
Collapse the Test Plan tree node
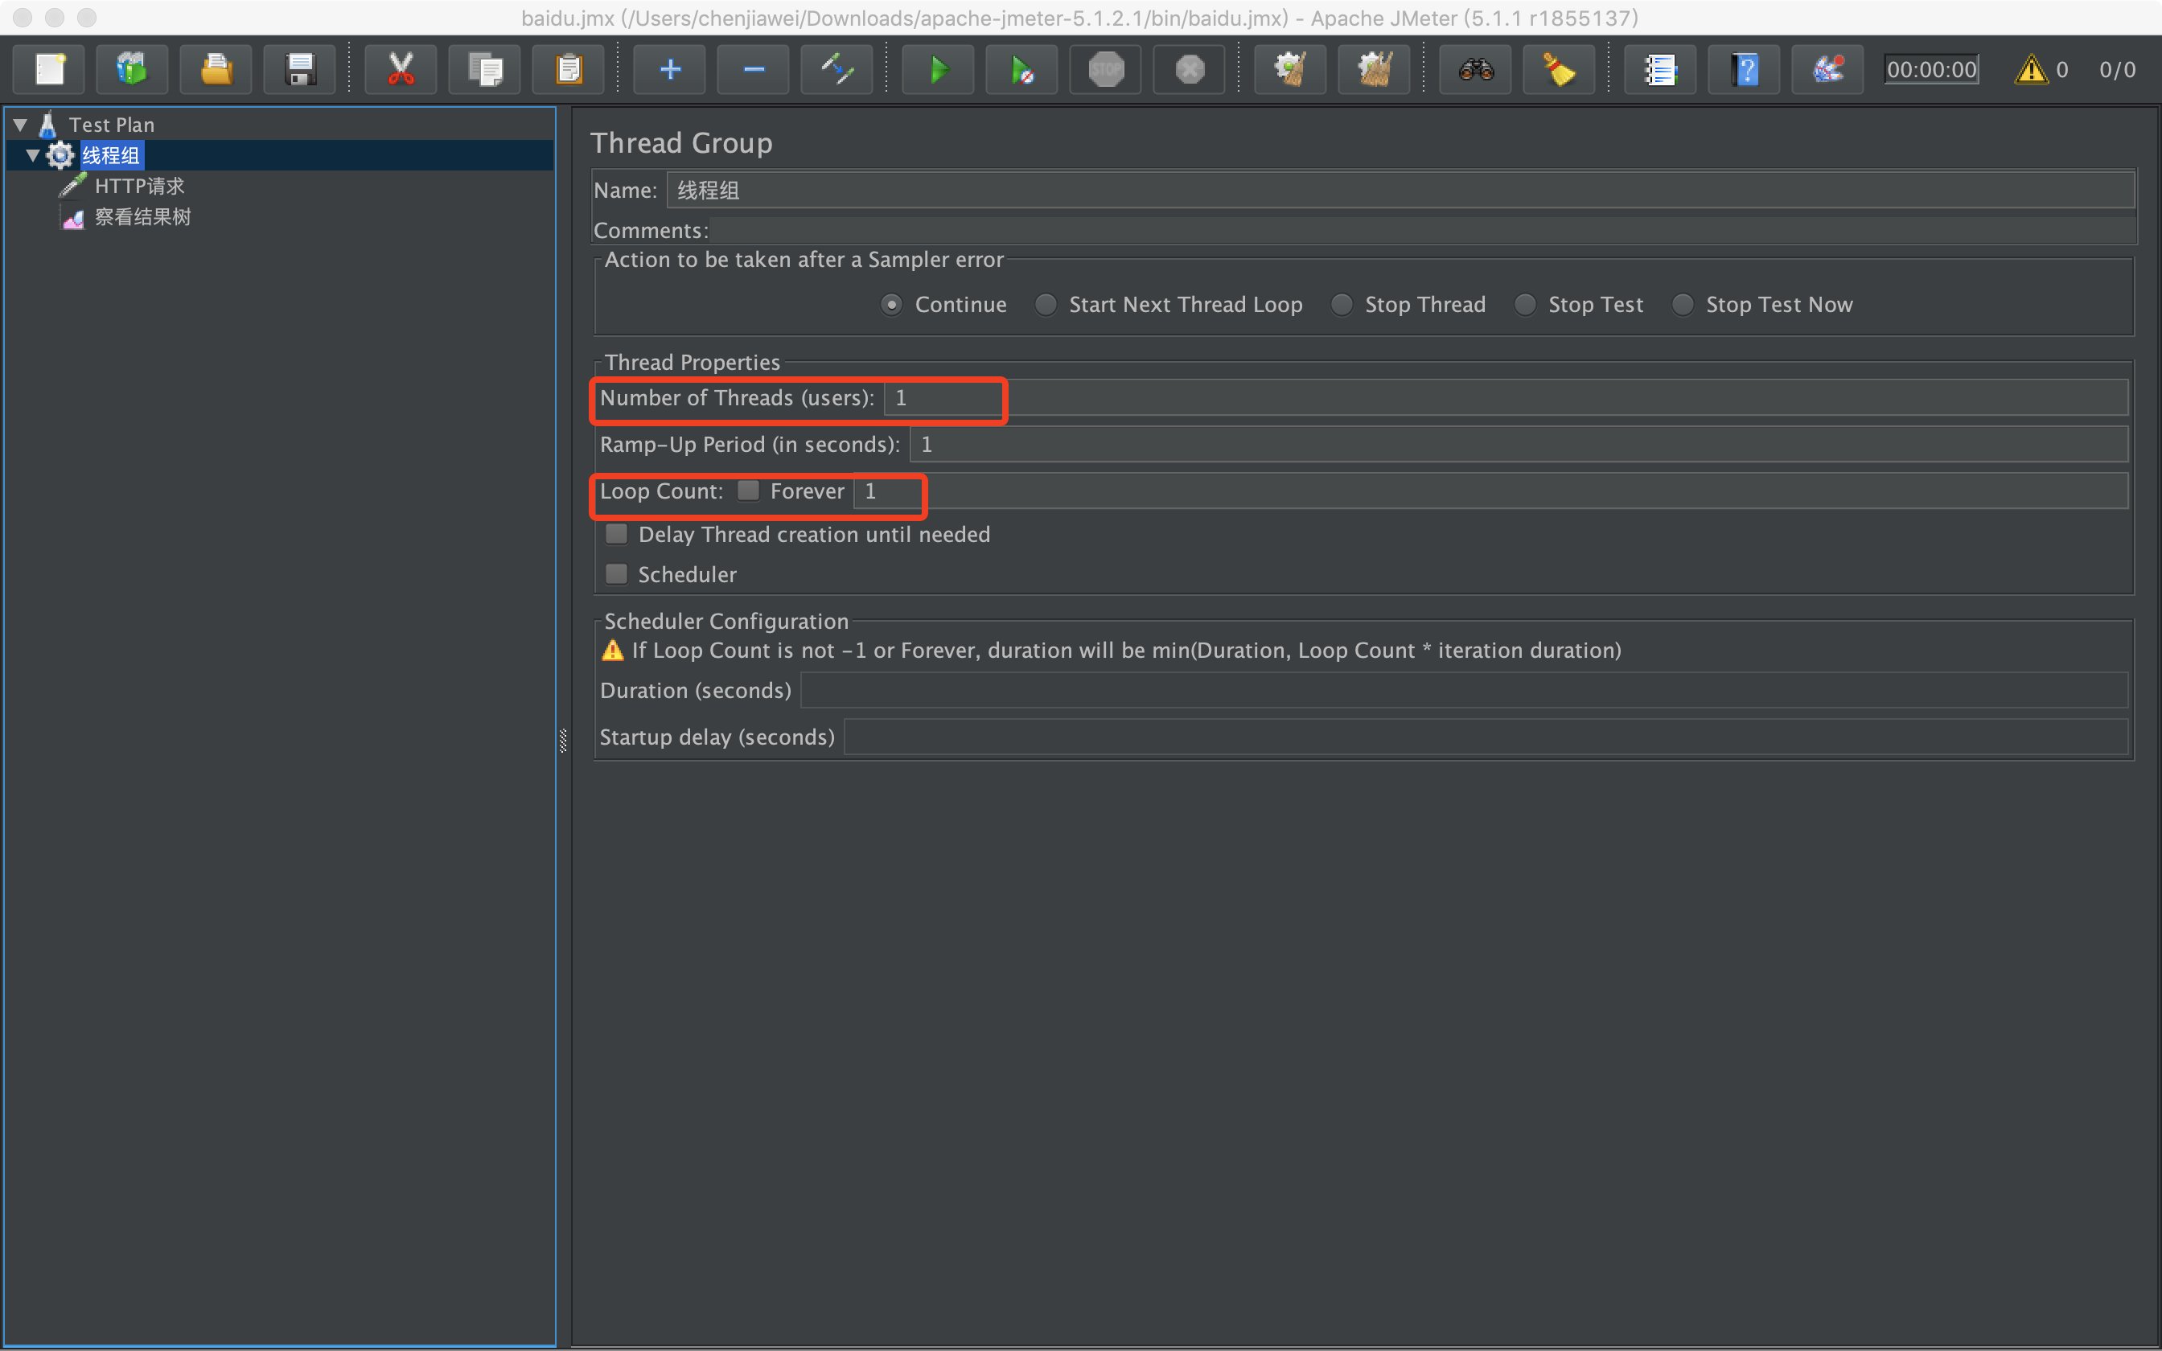21,125
